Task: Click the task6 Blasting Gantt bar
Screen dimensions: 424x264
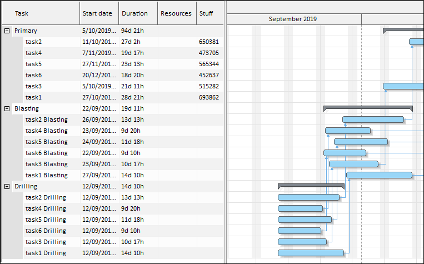Action: pos(345,153)
